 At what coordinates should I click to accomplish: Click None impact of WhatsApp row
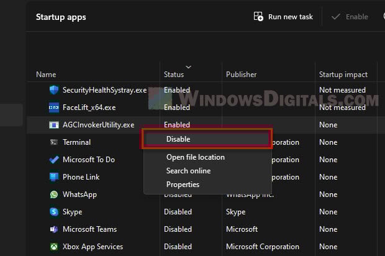(328, 194)
